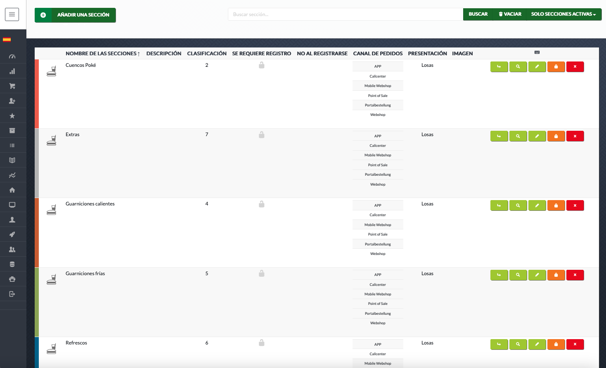This screenshot has height=368, width=606.
Task: Click the Vaciar button
Action: click(510, 14)
